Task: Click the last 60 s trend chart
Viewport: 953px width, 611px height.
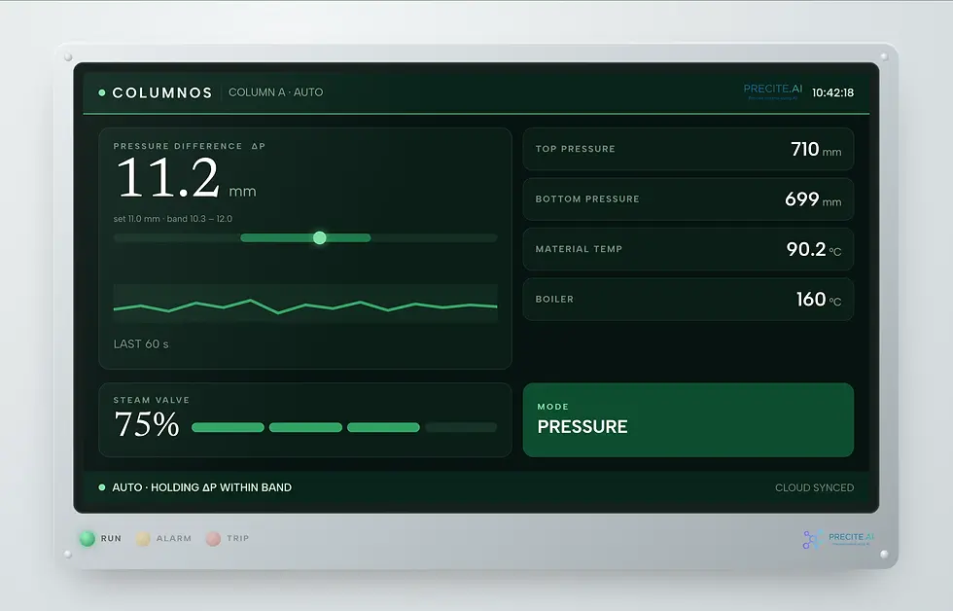Action: (x=305, y=304)
